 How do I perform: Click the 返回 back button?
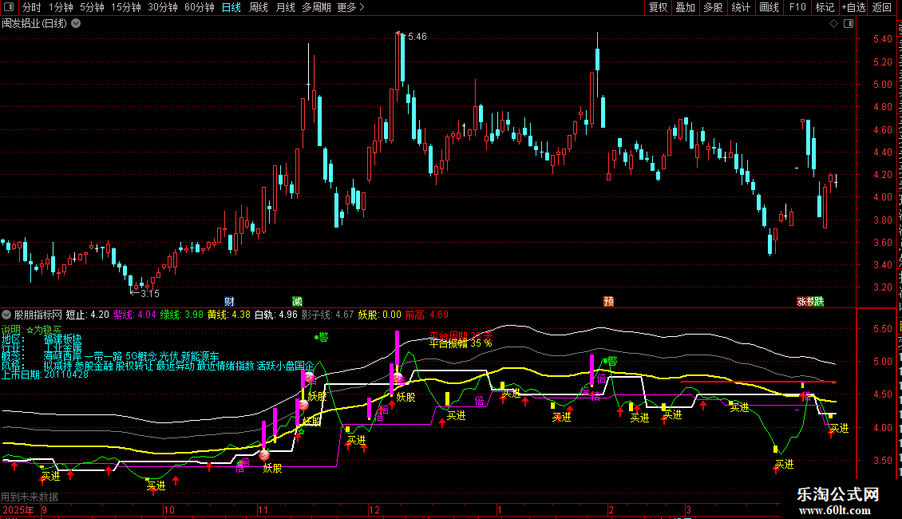click(x=882, y=7)
